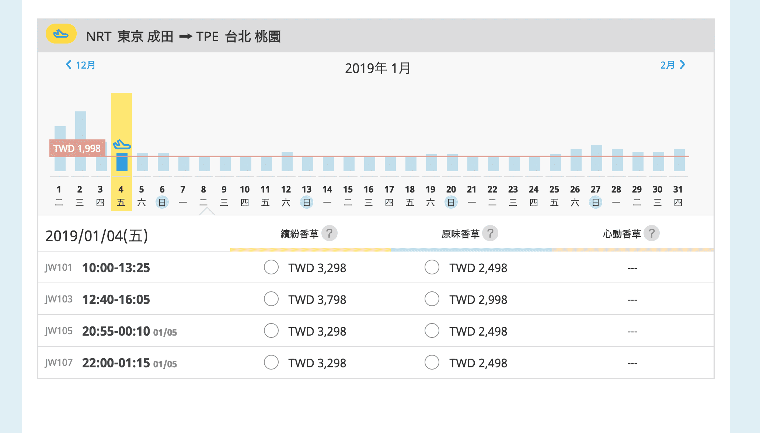Select JW101 原味香草 fare TWD 2,498
This screenshot has height=433, width=760.
(x=432, y=267)
